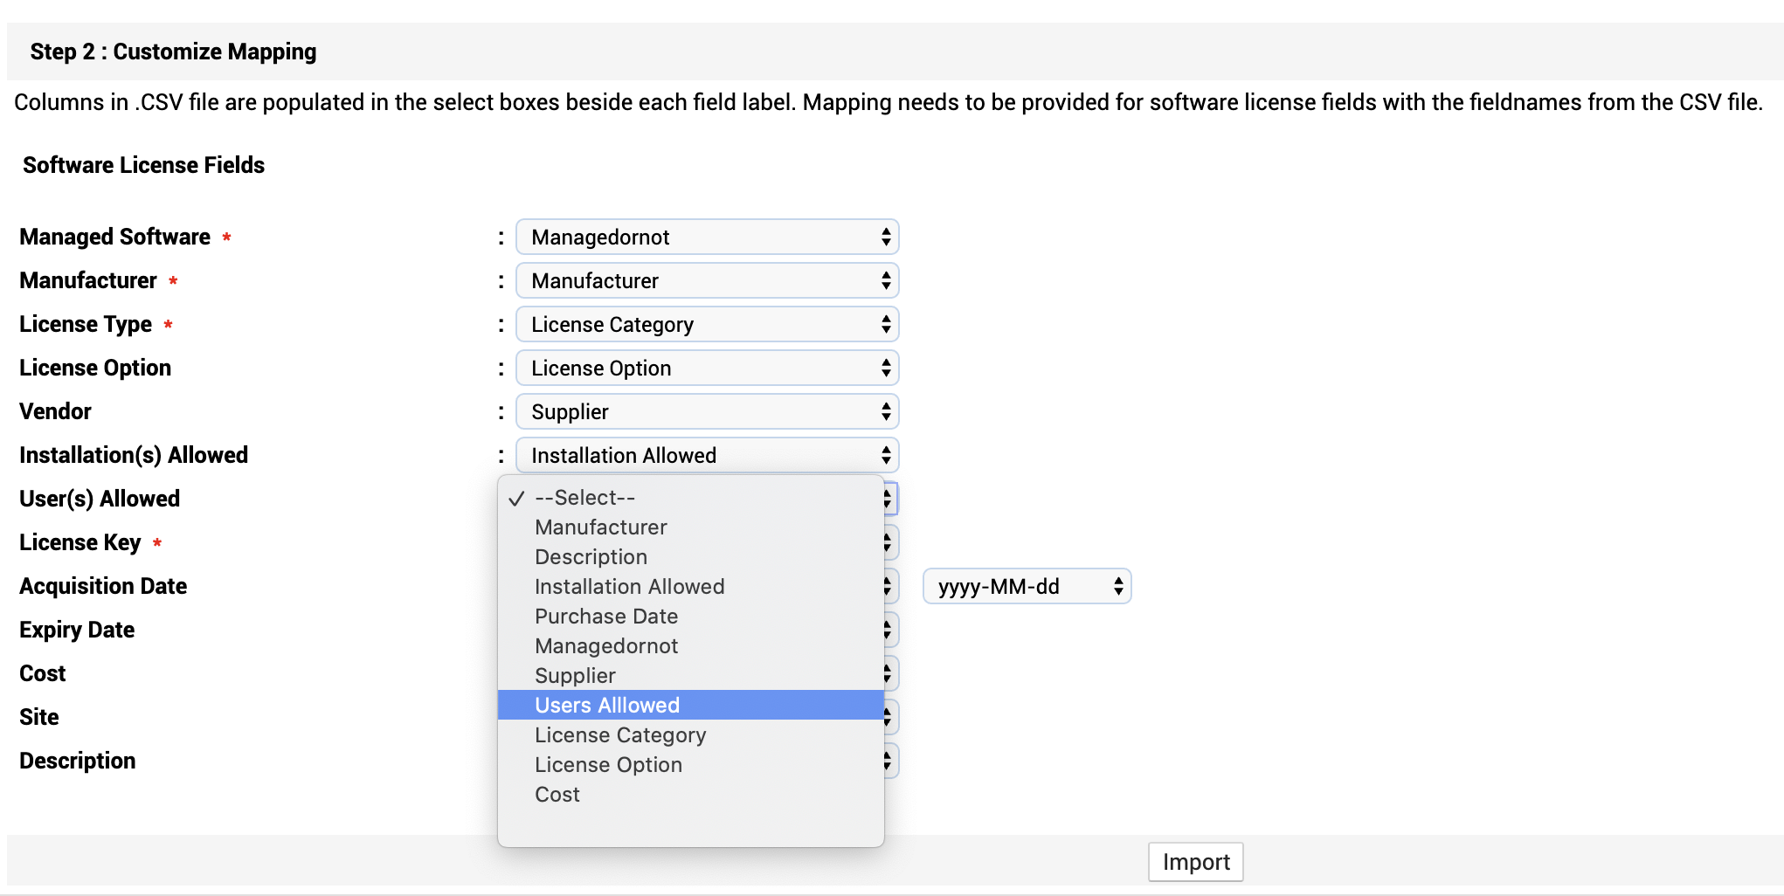This screenshot has width=1784, height=896.
Task: Select License Option in the open list
Action: (x=609, y=765)
